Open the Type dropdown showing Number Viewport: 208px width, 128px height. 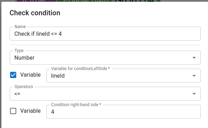[x=105, y=58]
